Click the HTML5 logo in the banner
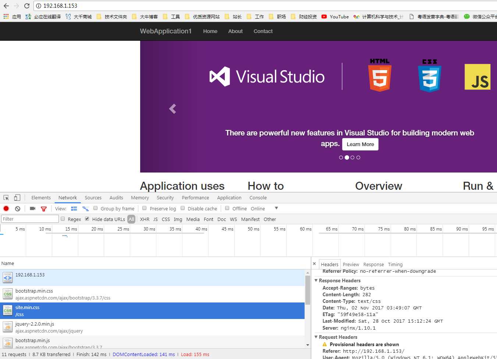This screenshot has width=497, height=359. point(380,75)
